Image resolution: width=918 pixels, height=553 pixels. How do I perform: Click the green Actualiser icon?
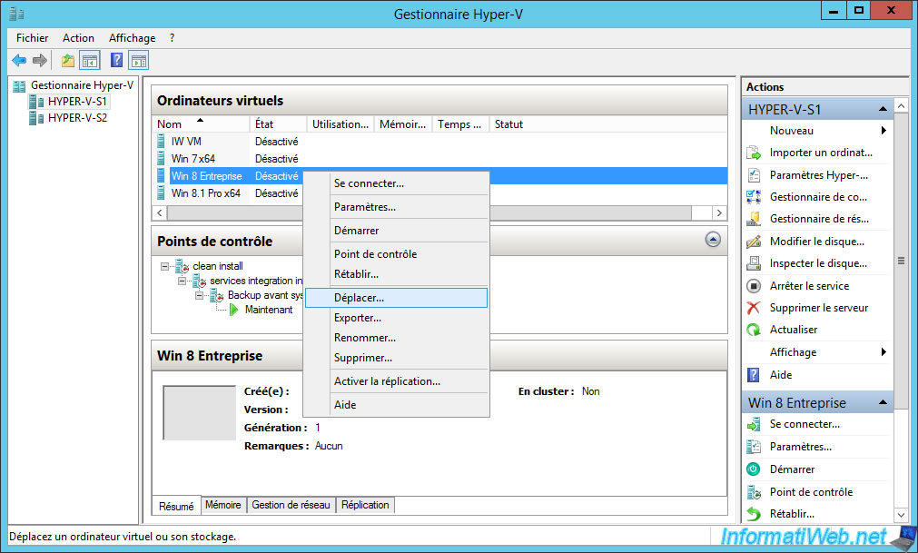754,330
